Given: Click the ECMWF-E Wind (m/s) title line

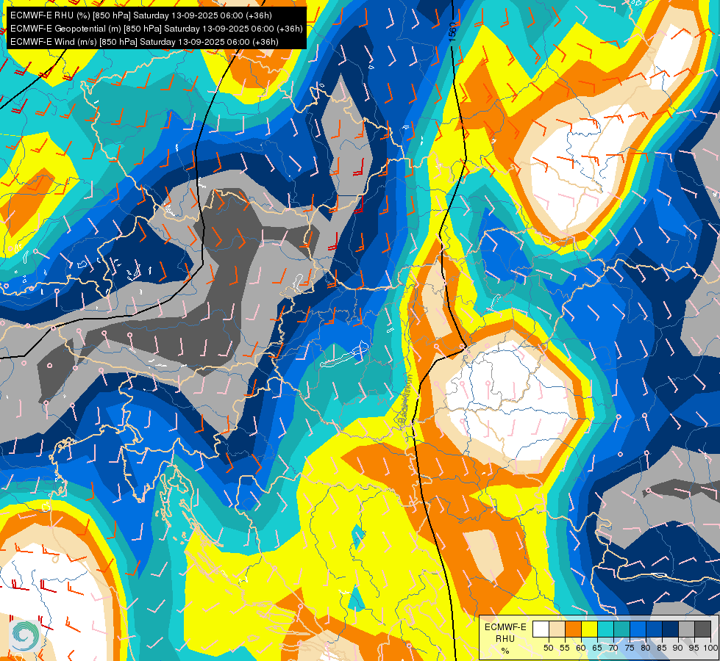Looking at the screenshot, I should tap(144, 42).
